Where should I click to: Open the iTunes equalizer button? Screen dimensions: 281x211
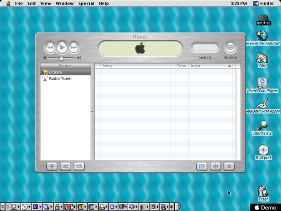[x=202, y=167]
